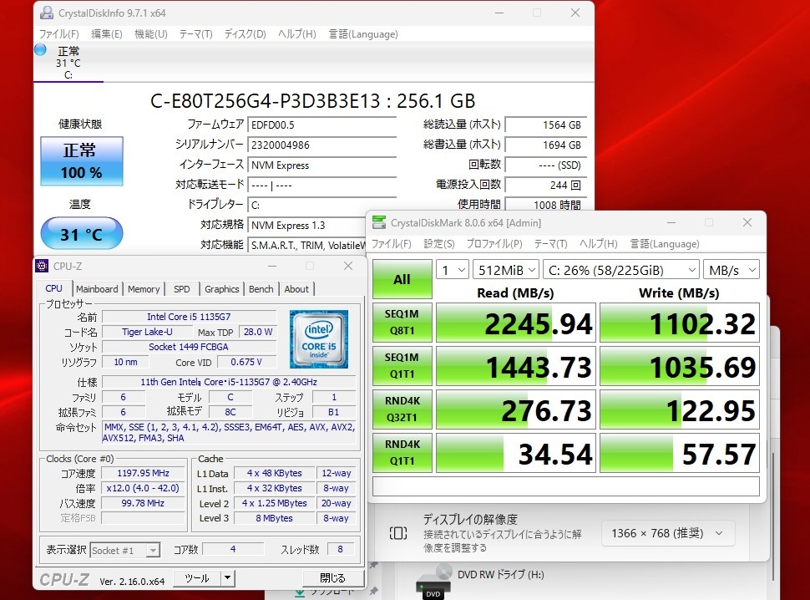Viewport: 810px width, 600px height.
Task: Open ヘルプ(H) menu in CrystalDiskMark
Action: (598, 244)
